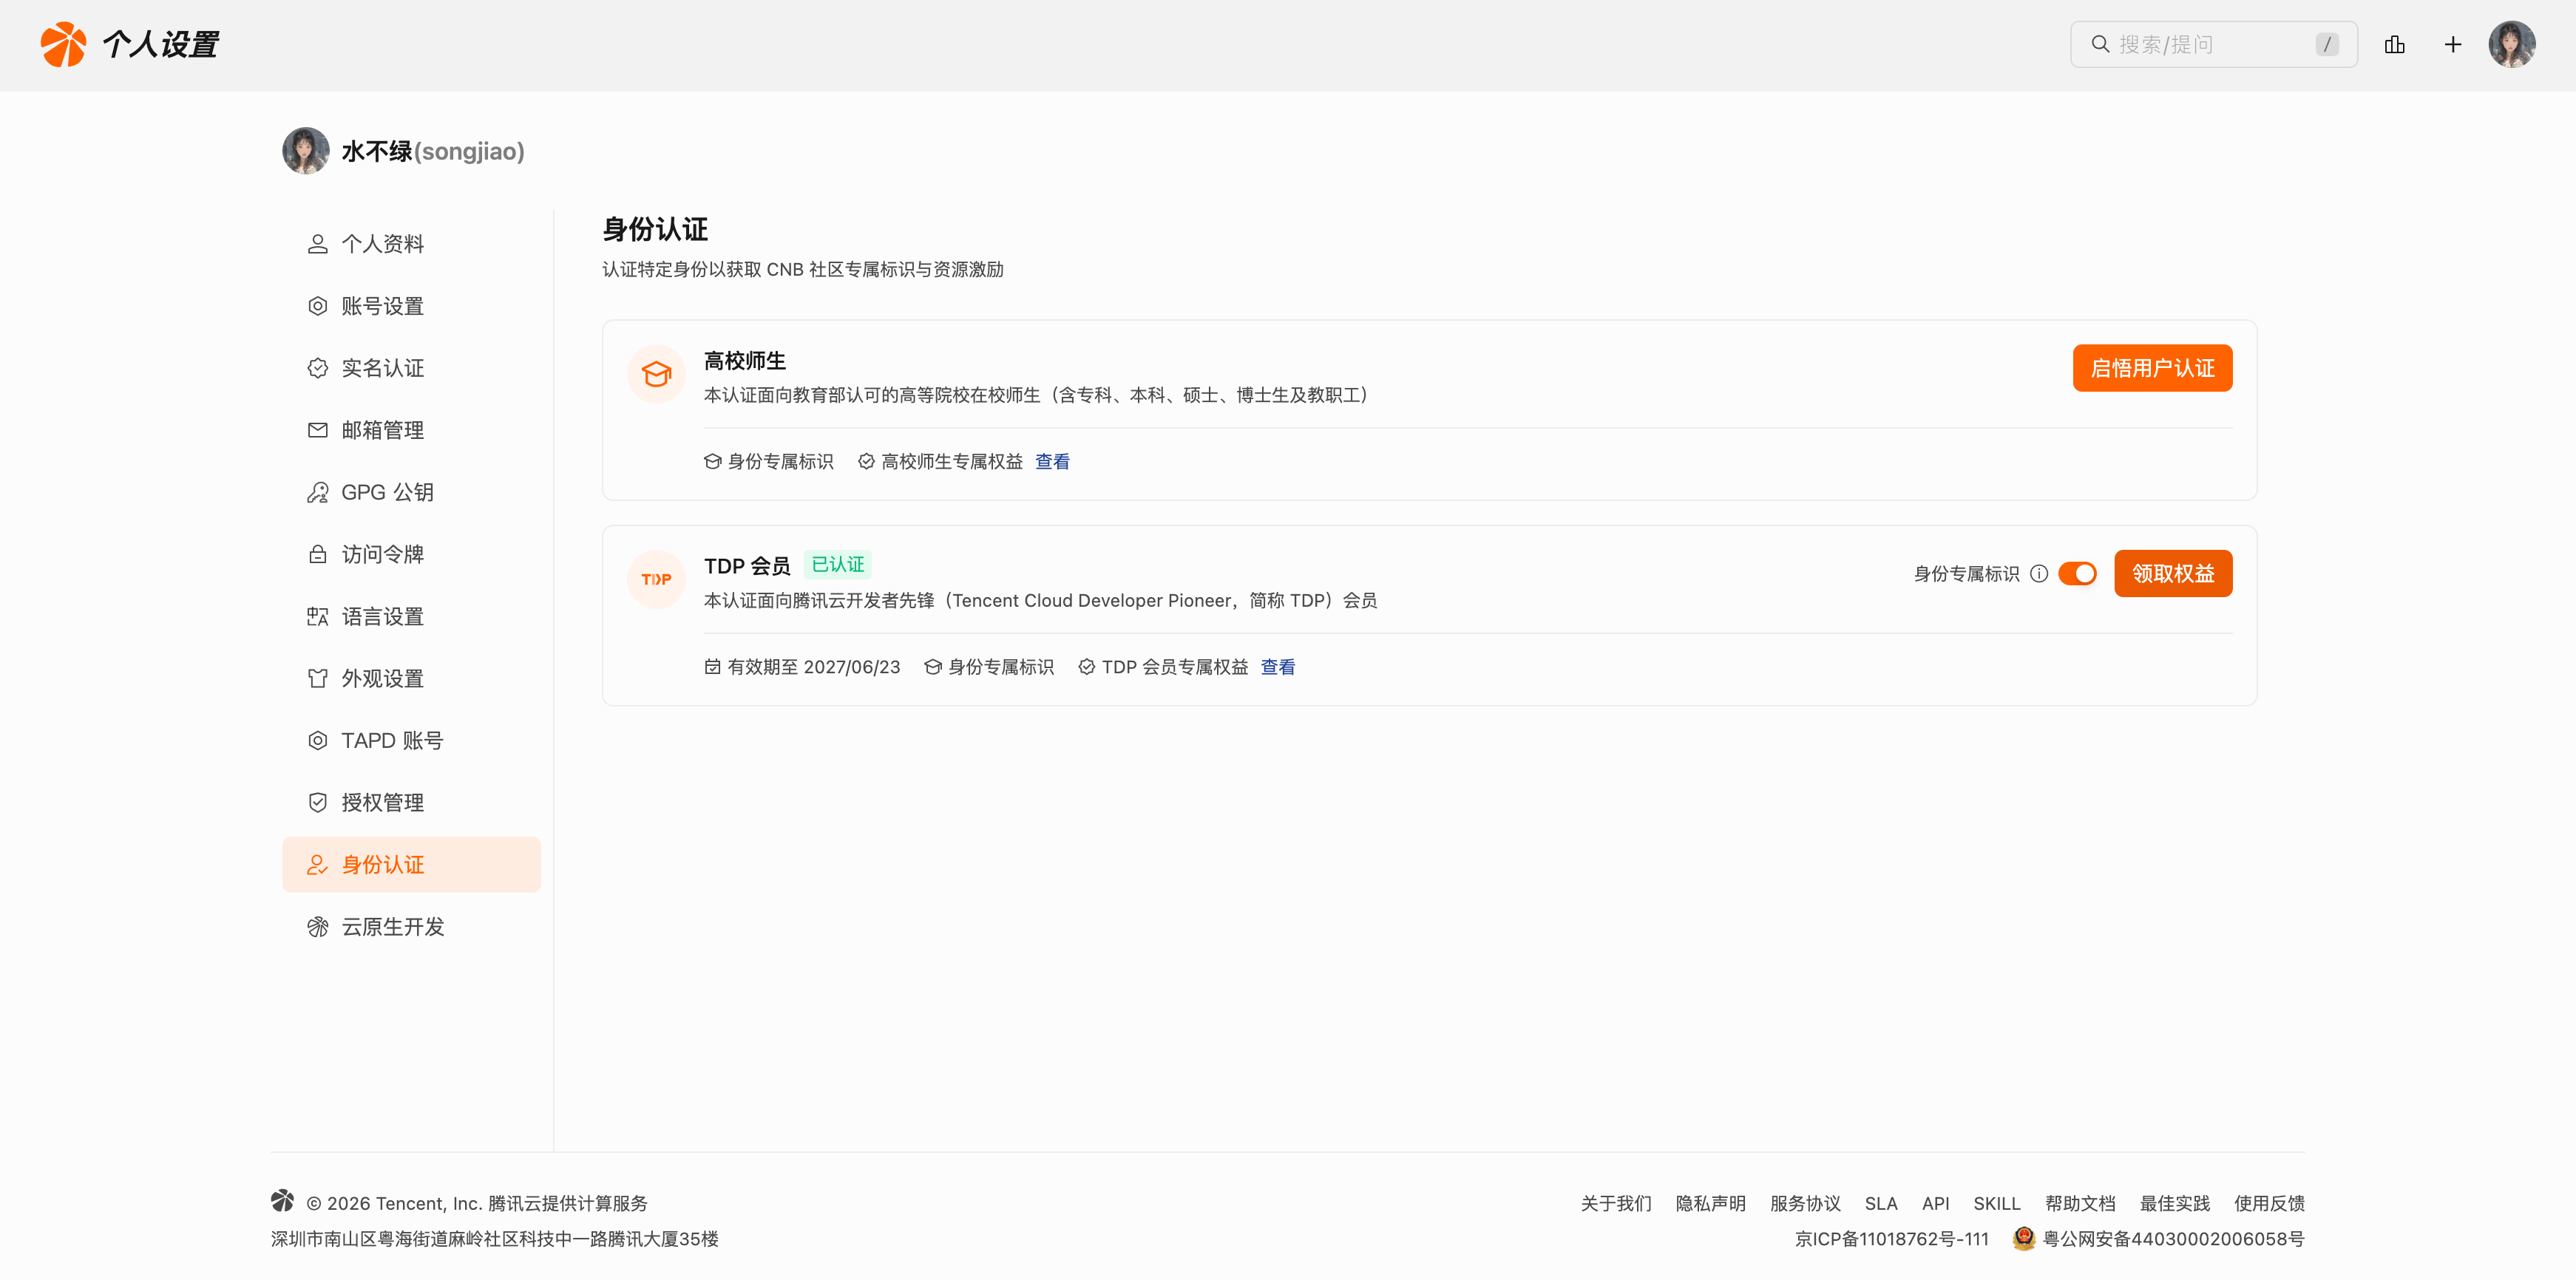2576x1280 pixels.
Task: Click the user-check icon beside 身份认证
Action: [x=318, y=865]
